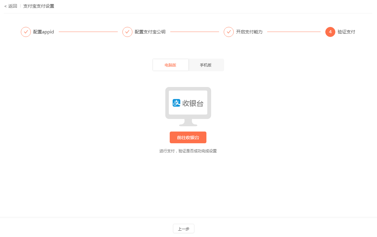Image resolution: width=377 pixels, height=237 pixels.
Task: Select the 电脑版 tab
Action: (171, 65)
